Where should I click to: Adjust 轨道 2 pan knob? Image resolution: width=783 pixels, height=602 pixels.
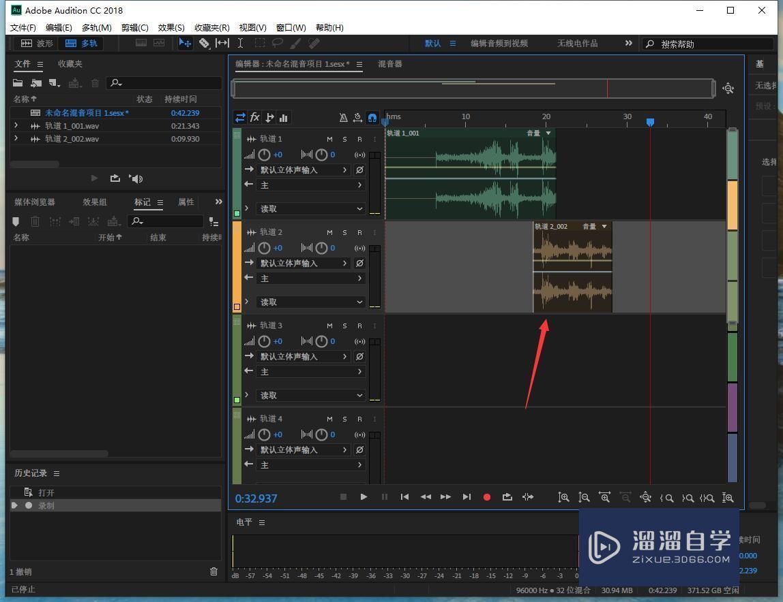[322, 248]
